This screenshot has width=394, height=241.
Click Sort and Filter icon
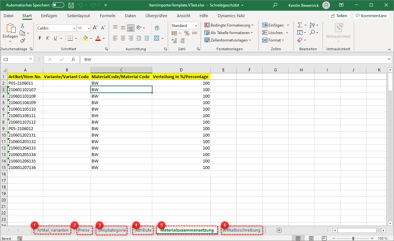312,25
